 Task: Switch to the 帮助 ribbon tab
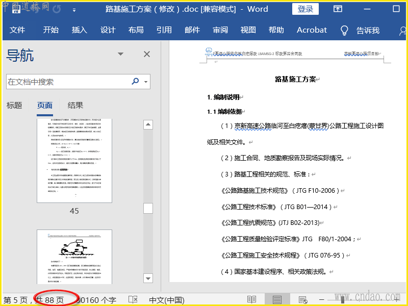[x=276, y=30]
